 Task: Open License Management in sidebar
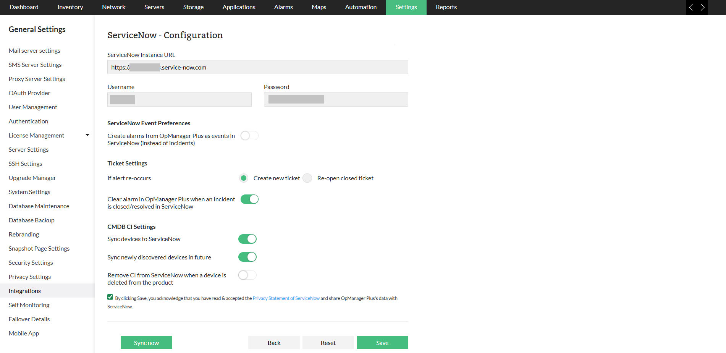(x=36, y=135)
